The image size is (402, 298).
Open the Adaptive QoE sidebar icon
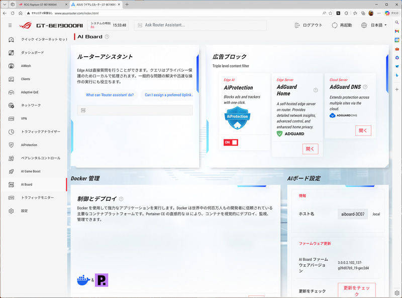11,92
